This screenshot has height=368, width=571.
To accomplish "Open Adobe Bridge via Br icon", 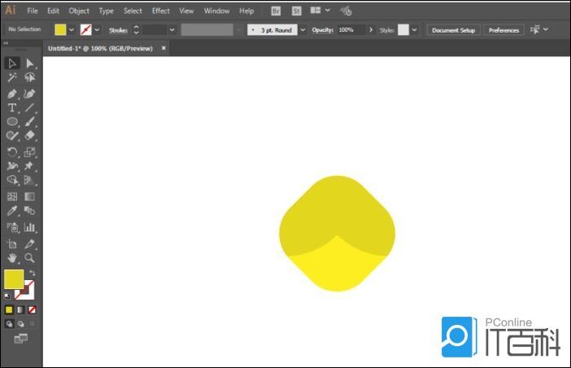I will 276,11.
